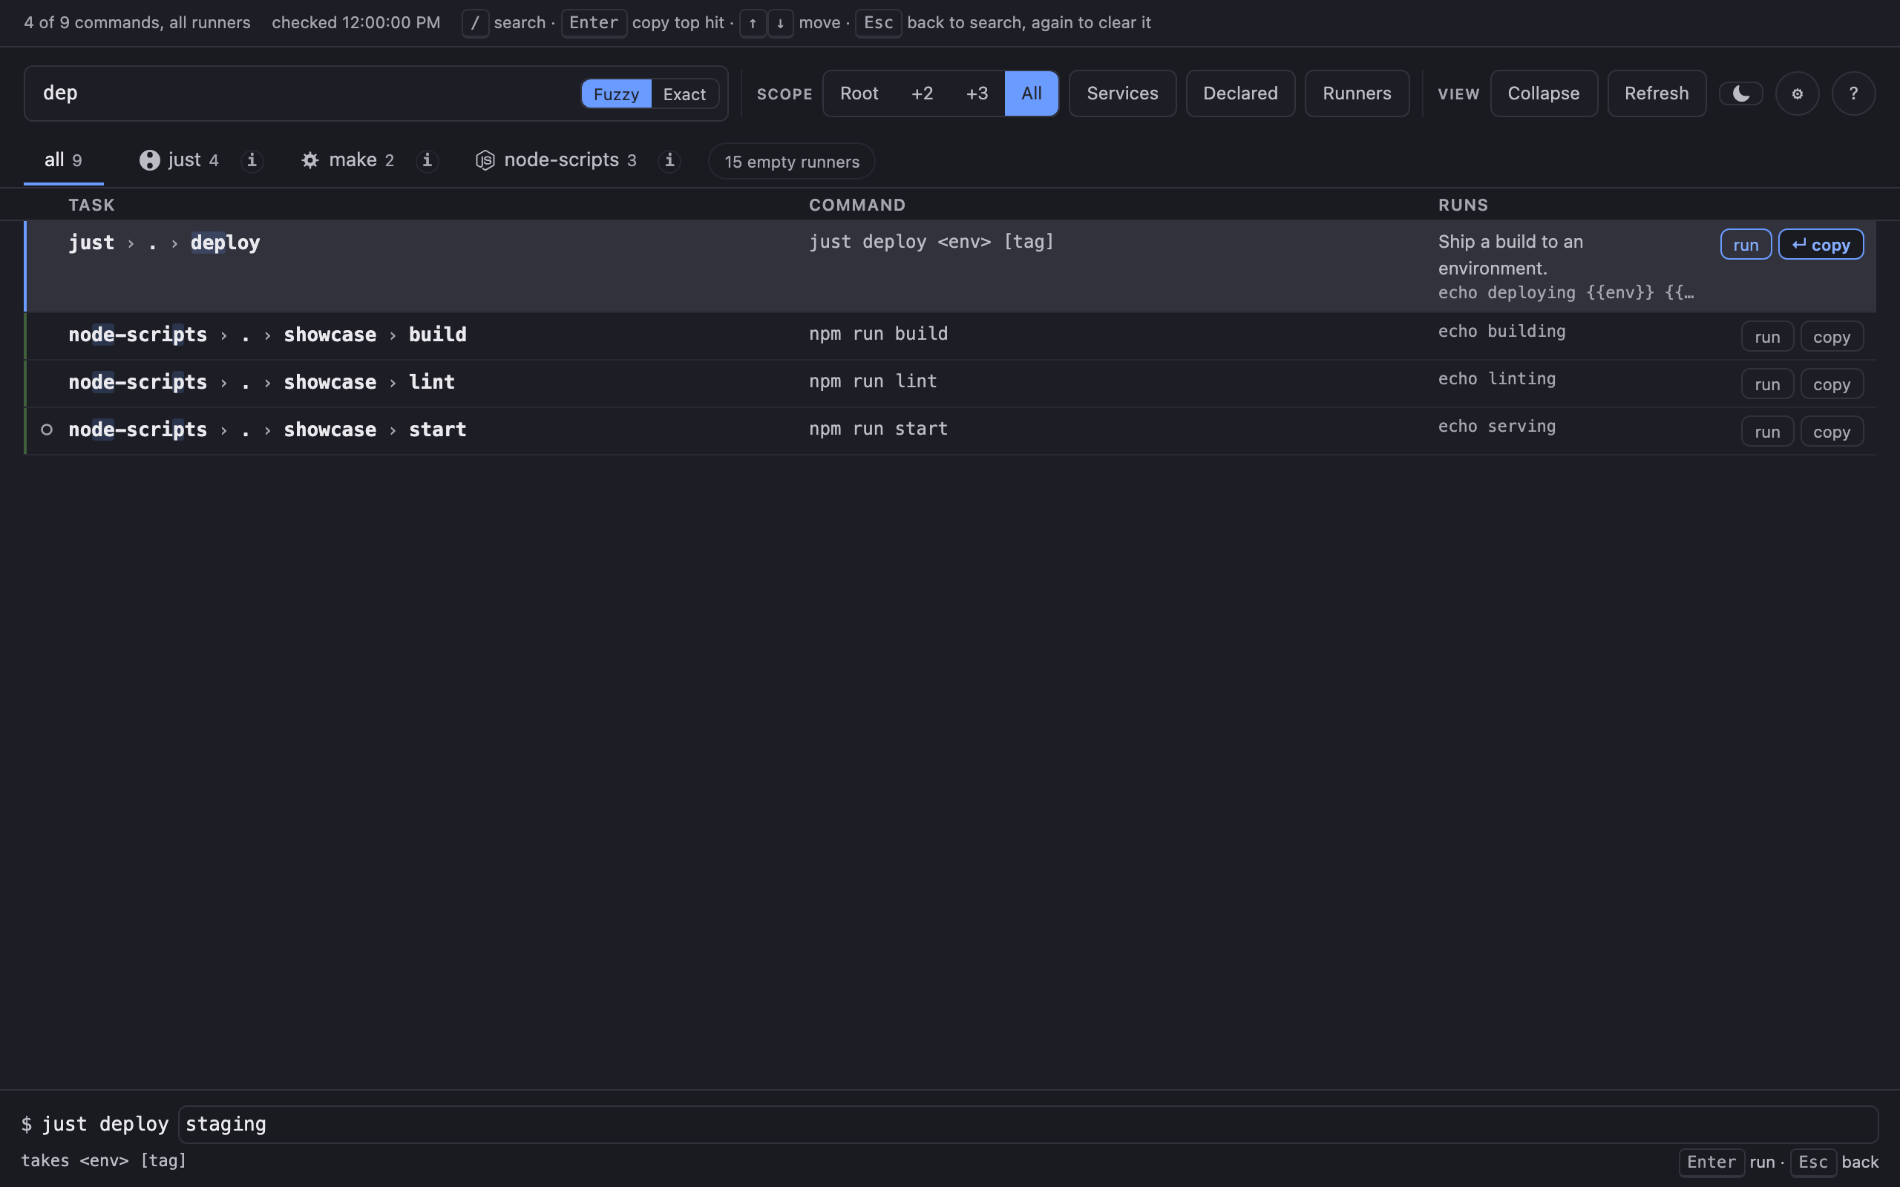Copy the npm run lint command
The image size is (1900, 1187).
pos(1831,384)
